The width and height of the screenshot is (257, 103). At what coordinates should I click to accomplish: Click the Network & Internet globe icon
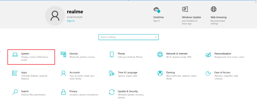[x=160, y=55]
